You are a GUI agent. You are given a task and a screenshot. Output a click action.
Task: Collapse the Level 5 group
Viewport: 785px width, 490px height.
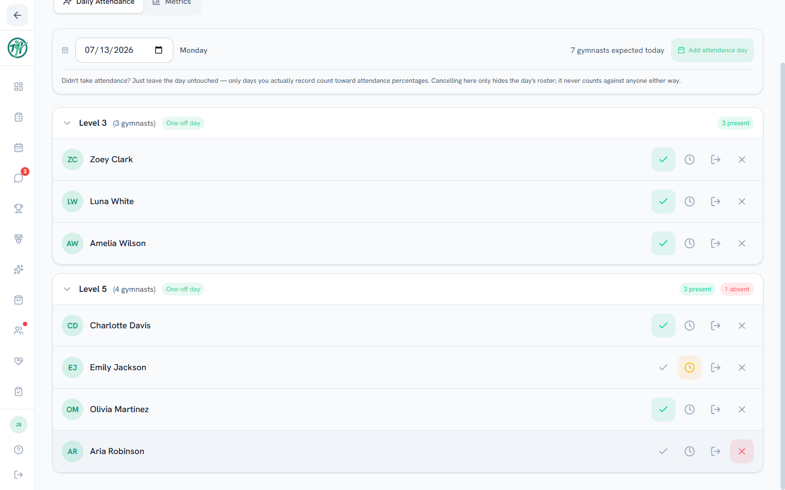[x=67, y=289]
